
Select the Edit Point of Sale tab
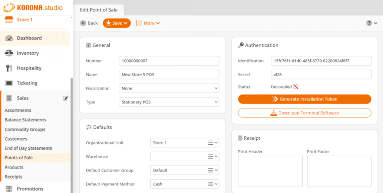click(x=99, y=10)
